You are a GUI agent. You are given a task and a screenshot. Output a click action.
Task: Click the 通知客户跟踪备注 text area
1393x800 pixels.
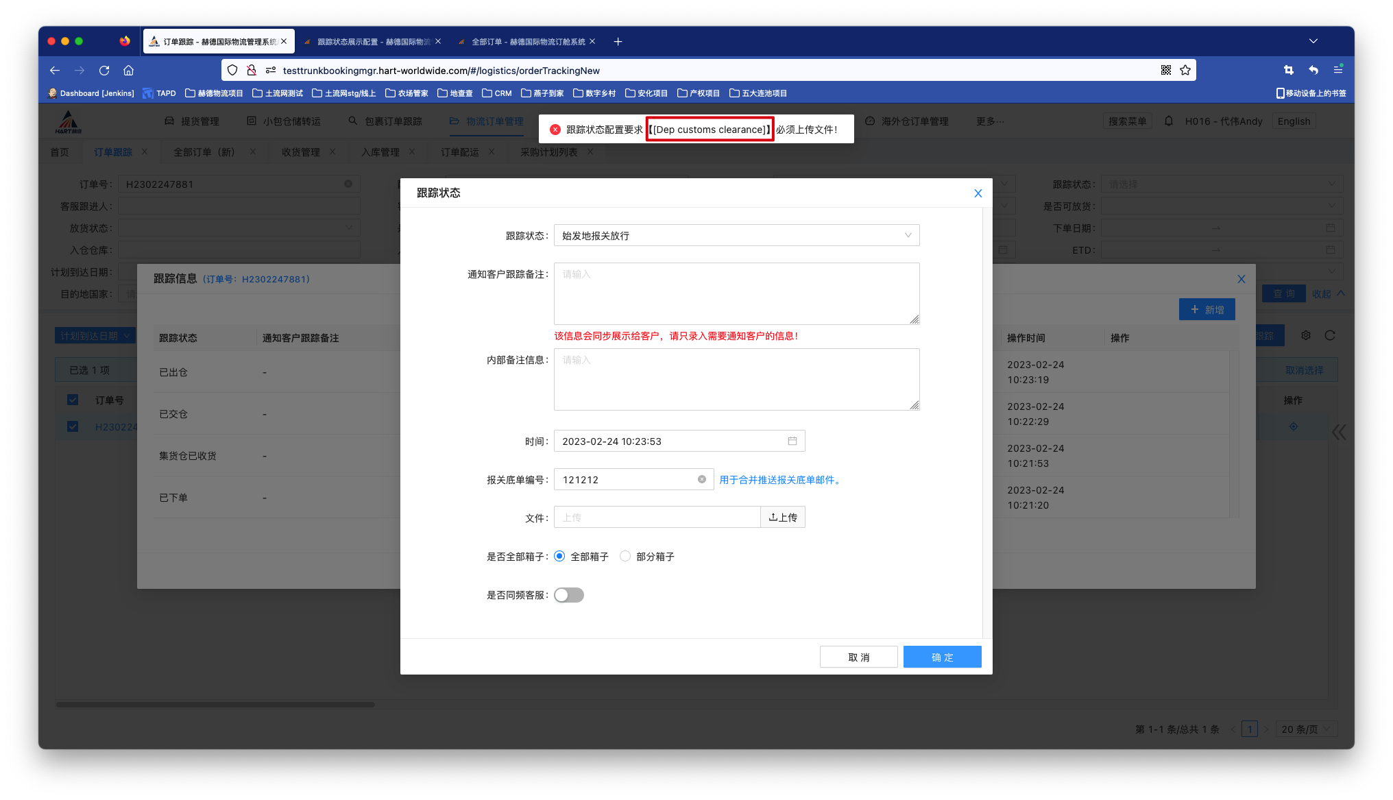point(736,293)
